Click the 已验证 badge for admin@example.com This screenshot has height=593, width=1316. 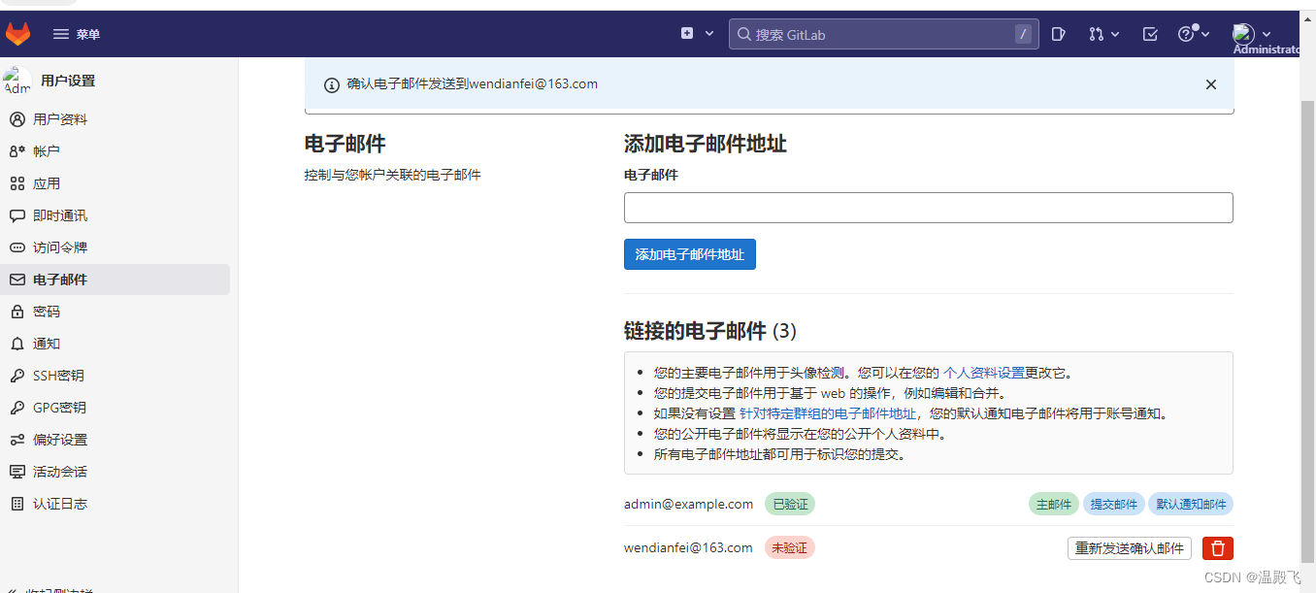[790, 505]
